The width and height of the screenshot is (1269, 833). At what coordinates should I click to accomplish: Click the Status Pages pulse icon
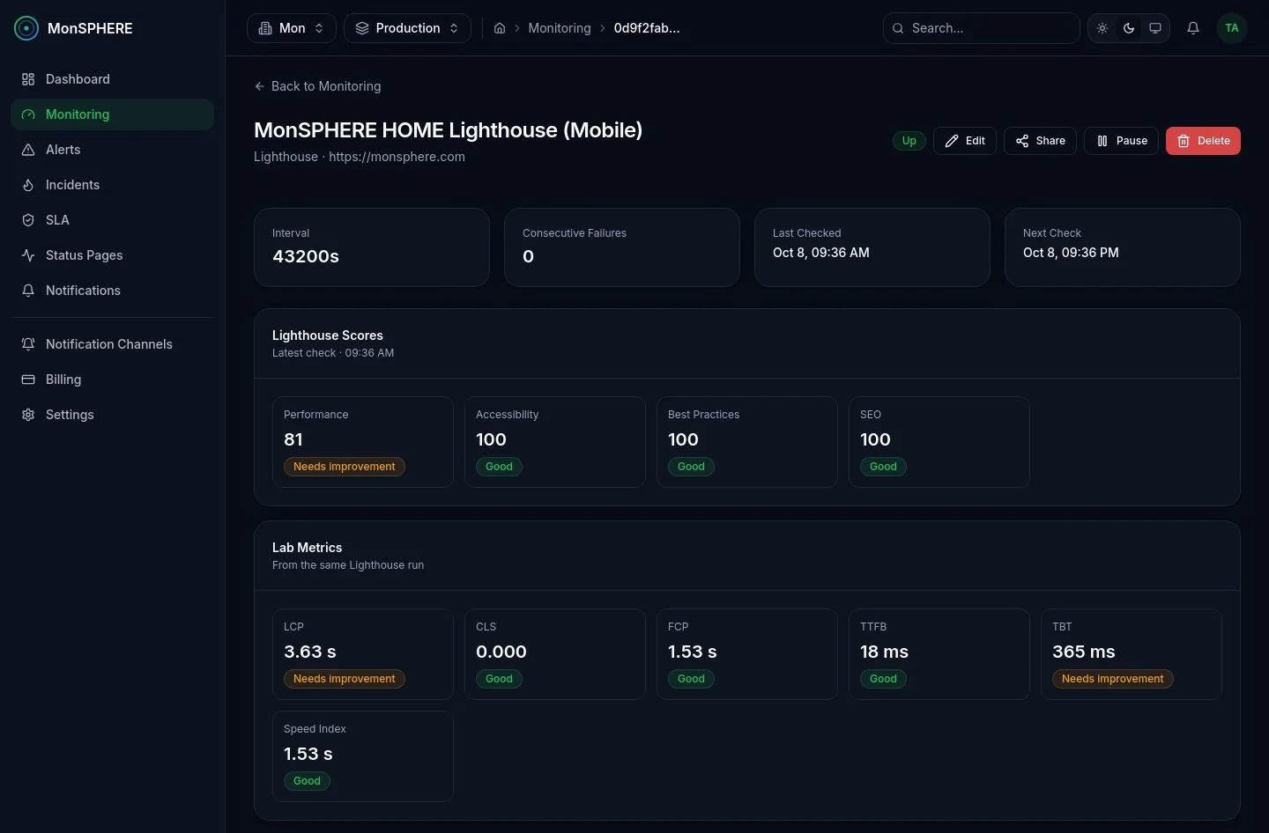28,255
